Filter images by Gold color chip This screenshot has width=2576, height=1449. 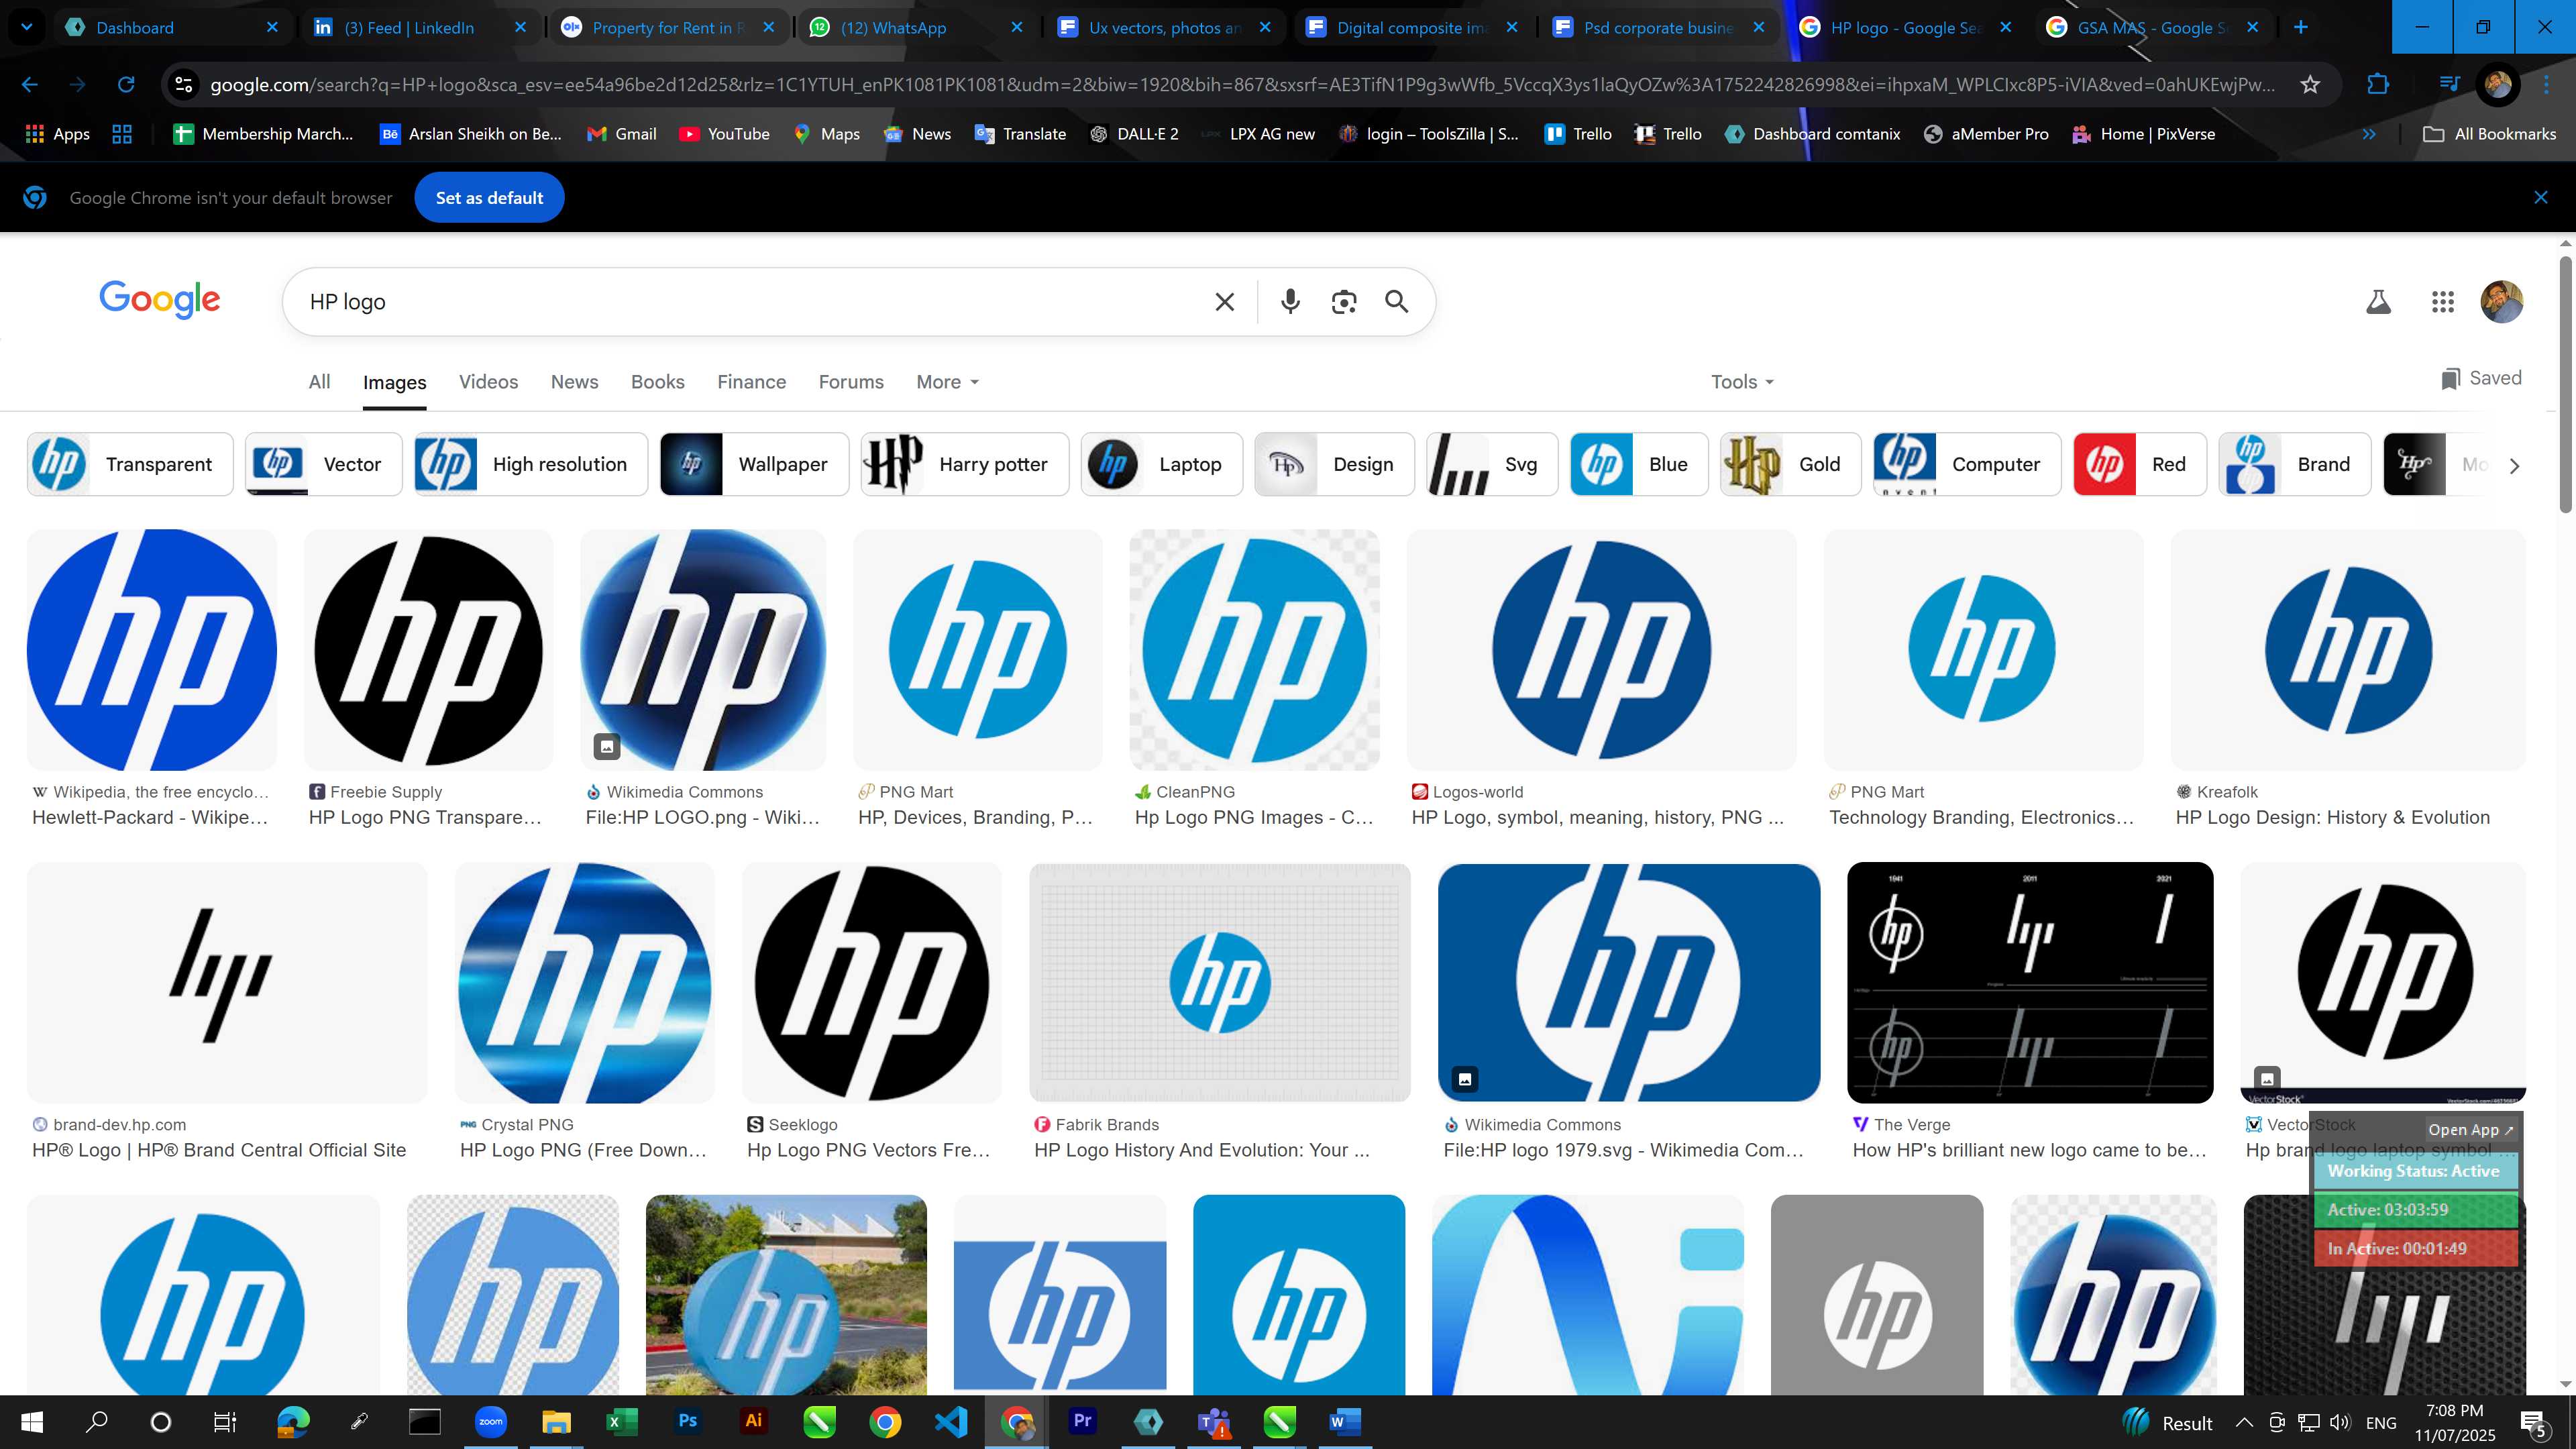pyautogui.click(x=1790, y=464)
